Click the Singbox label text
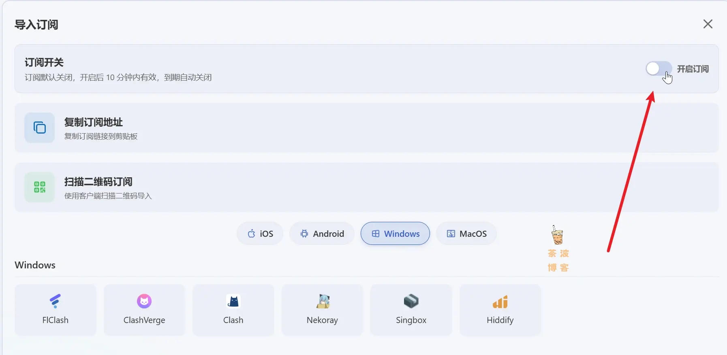Screen dimensions: 727x355 (411, 320)
